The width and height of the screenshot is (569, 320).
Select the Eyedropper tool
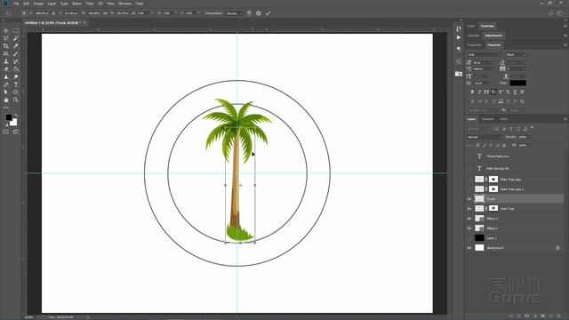pos(16,46)
